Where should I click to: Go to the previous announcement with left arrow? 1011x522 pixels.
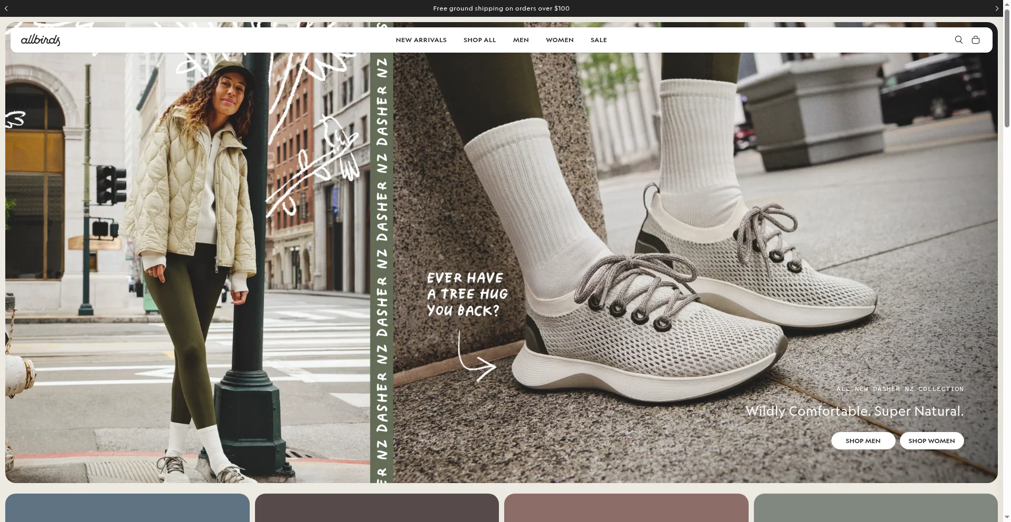coord(6,8)
